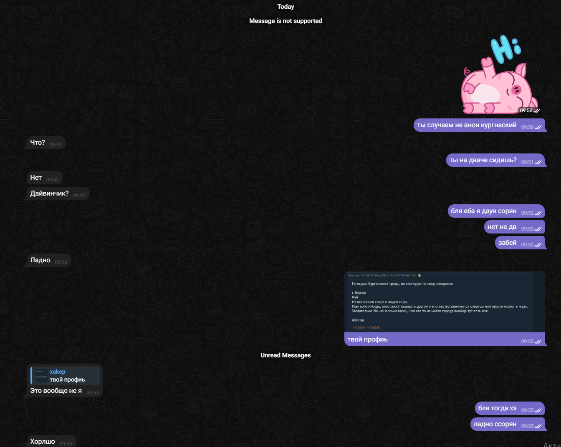Click the "Unread Messages" divider label
The height and width of the screenshot is (447, 561).
(286, 355)
